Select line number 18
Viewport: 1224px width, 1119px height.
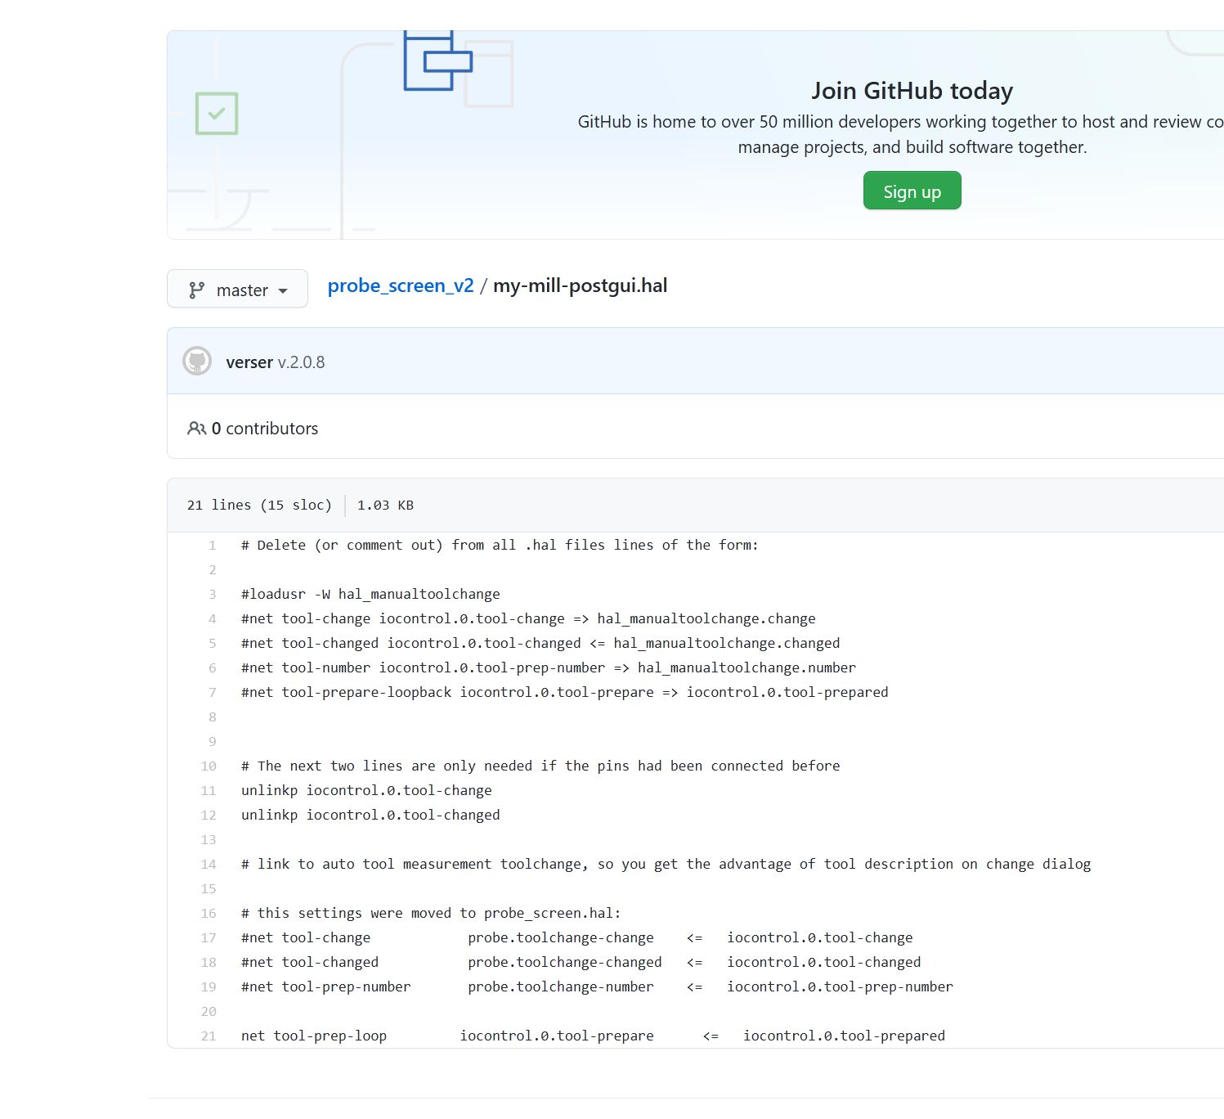coord(208,962)
